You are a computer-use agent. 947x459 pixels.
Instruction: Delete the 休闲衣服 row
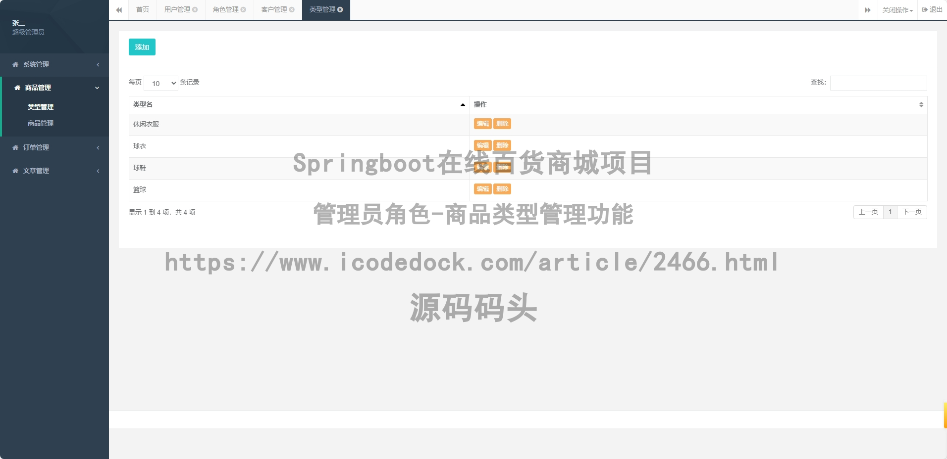[502, 124]
